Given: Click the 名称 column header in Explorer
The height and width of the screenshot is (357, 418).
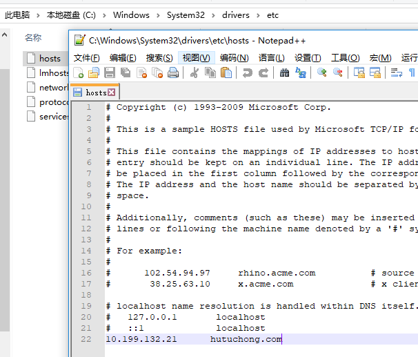Looking at the screenshot, I should [x=33, y=37].
